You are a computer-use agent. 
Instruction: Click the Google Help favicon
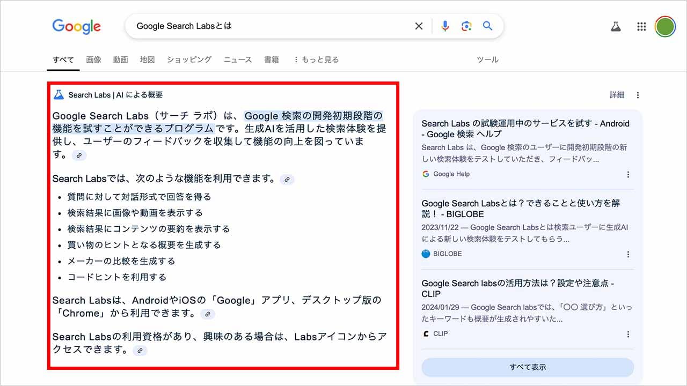click(x=426, y=174)
